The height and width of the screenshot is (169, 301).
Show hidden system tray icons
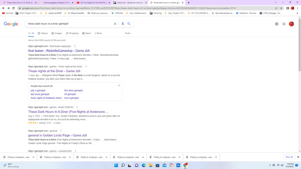click(270, 165)
